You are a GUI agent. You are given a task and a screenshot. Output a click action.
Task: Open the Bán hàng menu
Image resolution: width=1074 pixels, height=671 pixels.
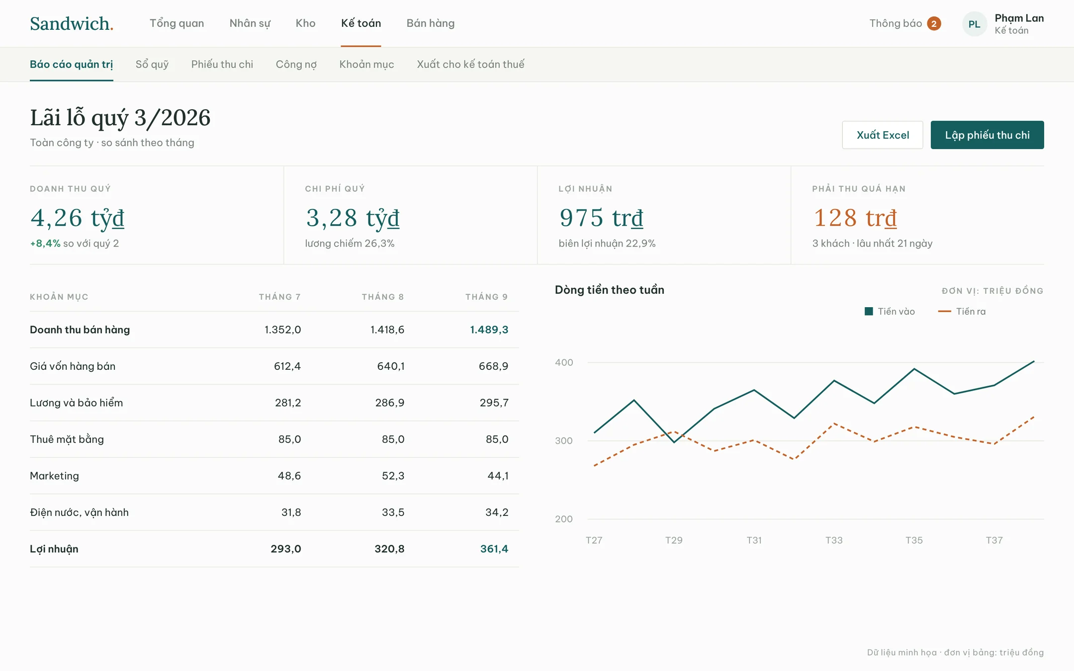[x=430, y=23]
